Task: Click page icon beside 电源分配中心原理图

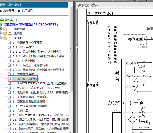Action: [x=9, y=42]
